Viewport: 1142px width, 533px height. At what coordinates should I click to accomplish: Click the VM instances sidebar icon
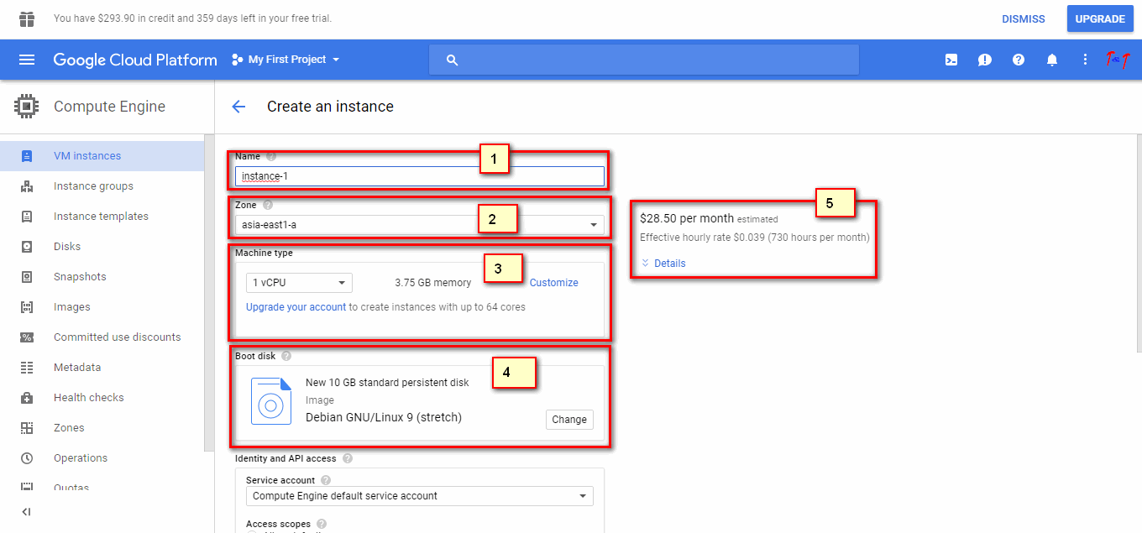coord(27,156)
